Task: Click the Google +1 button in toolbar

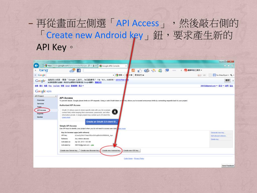Action: 200,75
